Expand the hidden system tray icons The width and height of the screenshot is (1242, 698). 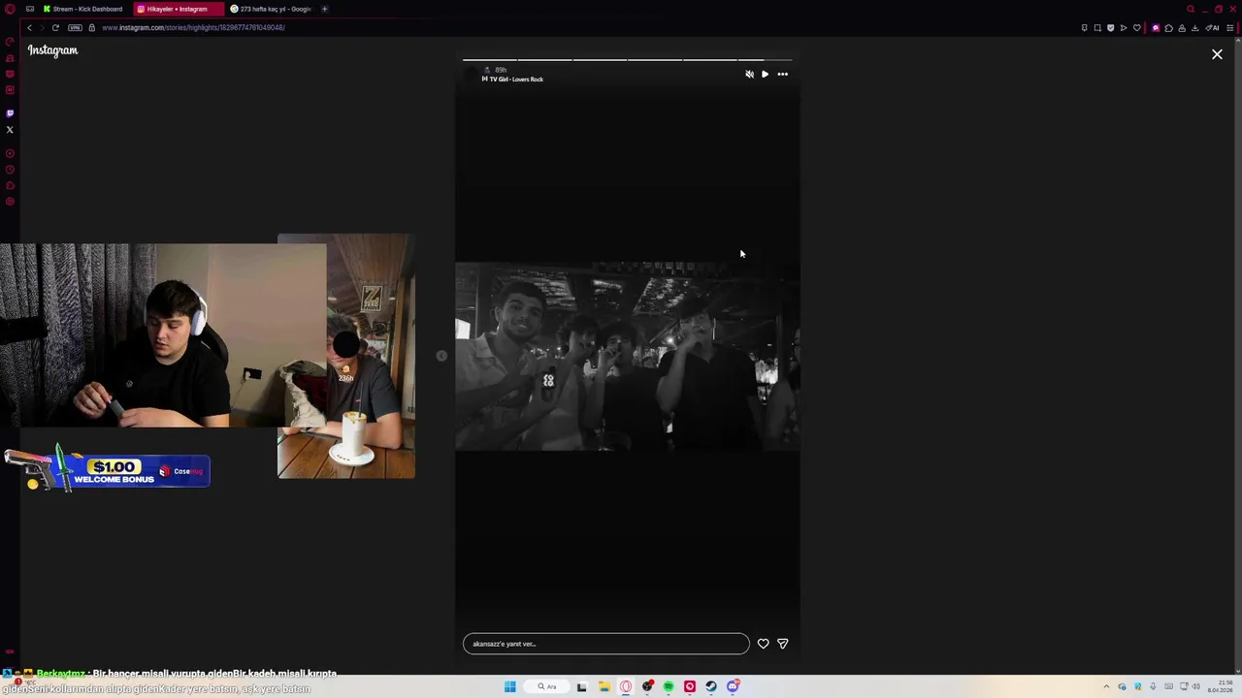[1106, 686]
